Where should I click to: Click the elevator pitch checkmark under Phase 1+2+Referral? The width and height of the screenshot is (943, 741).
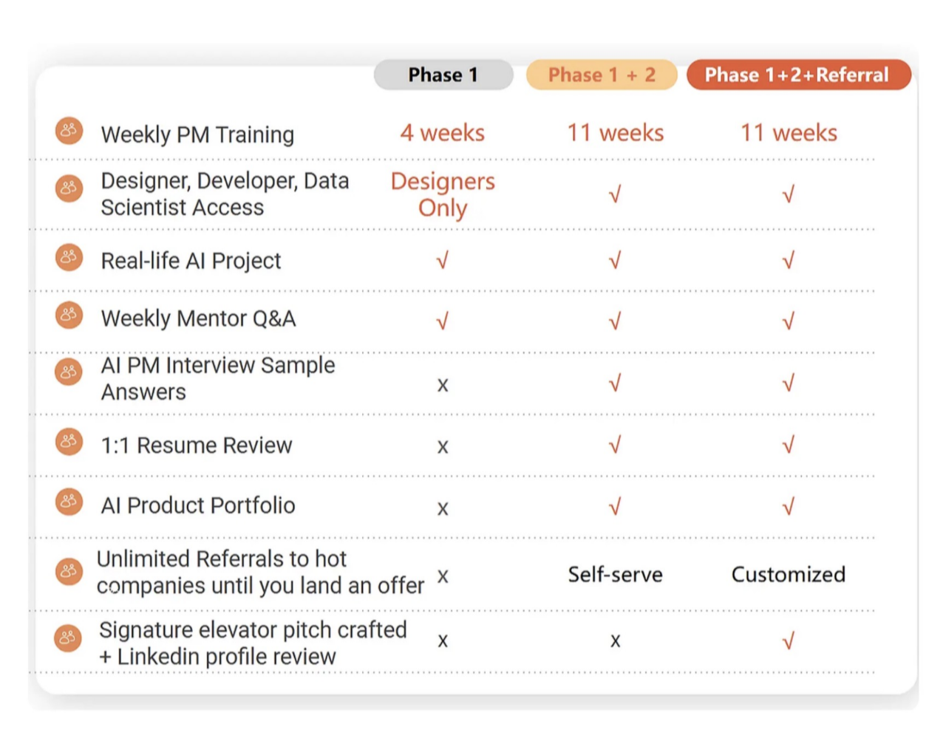788,641
